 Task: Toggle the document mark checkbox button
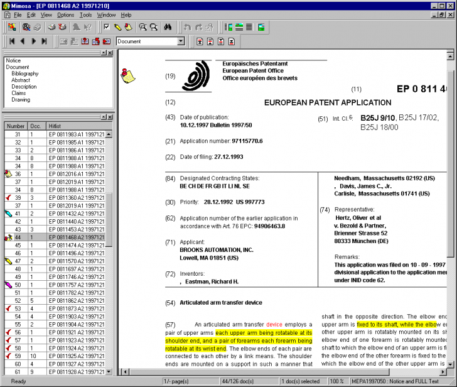click(x=107, y=27)
